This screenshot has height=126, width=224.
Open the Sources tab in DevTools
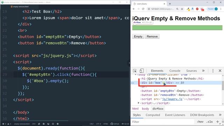pos(191,71)
